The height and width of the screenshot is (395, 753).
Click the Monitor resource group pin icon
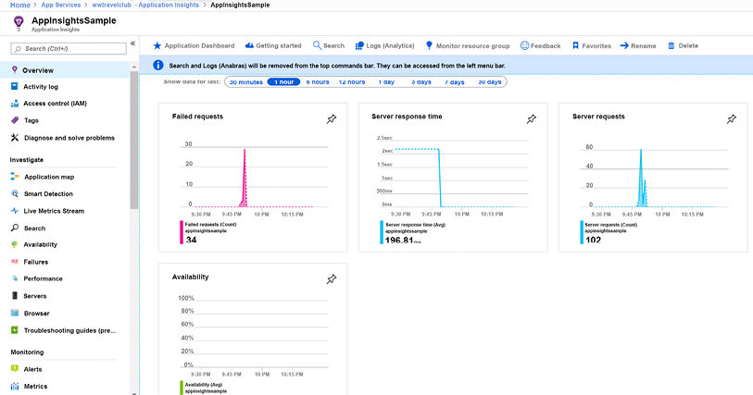[x=429, y=45]
